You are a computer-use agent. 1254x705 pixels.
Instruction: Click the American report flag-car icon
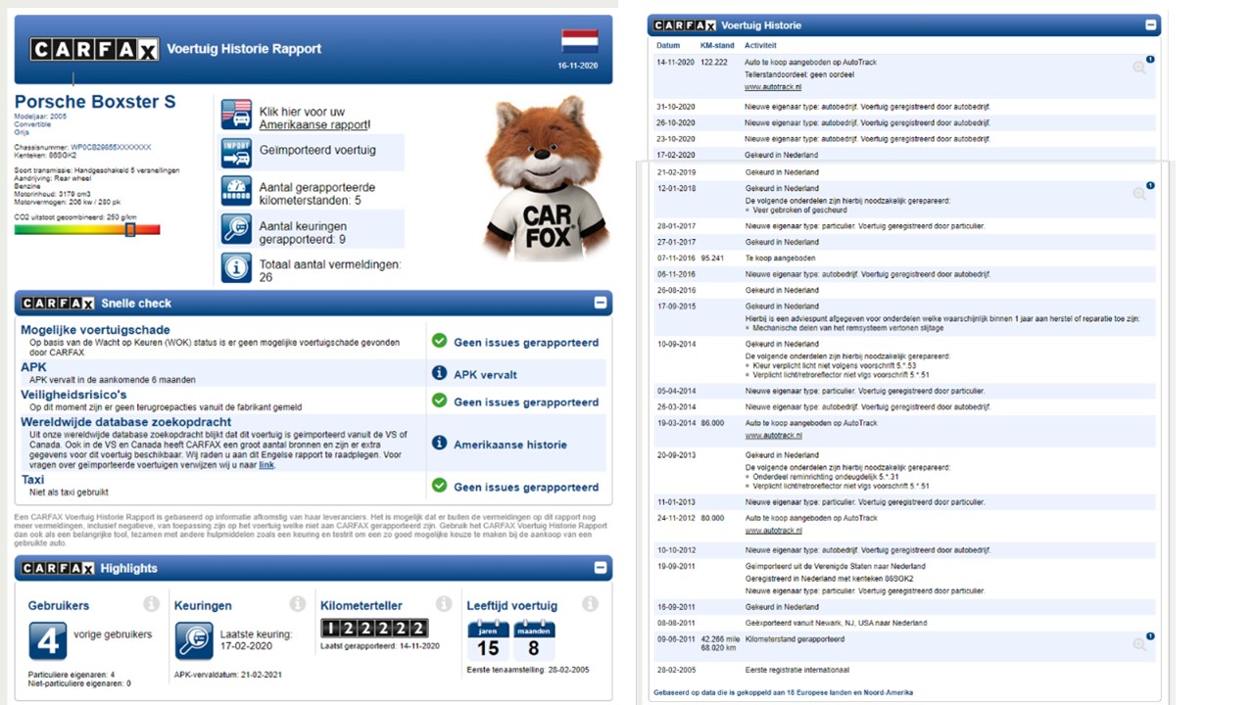pyautogui.click(x=236, y=115)
